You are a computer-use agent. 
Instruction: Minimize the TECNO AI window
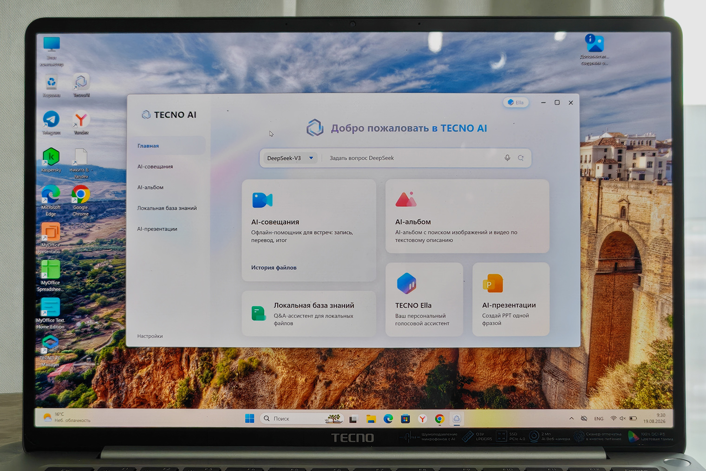point(543,103)
